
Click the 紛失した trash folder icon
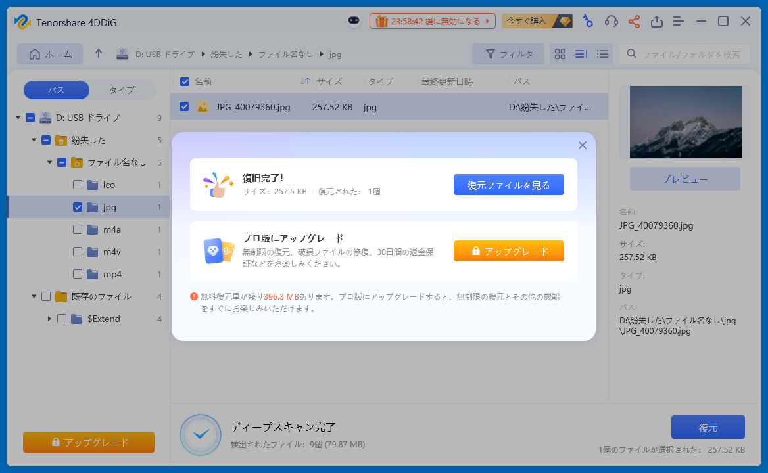click(61, 141)
